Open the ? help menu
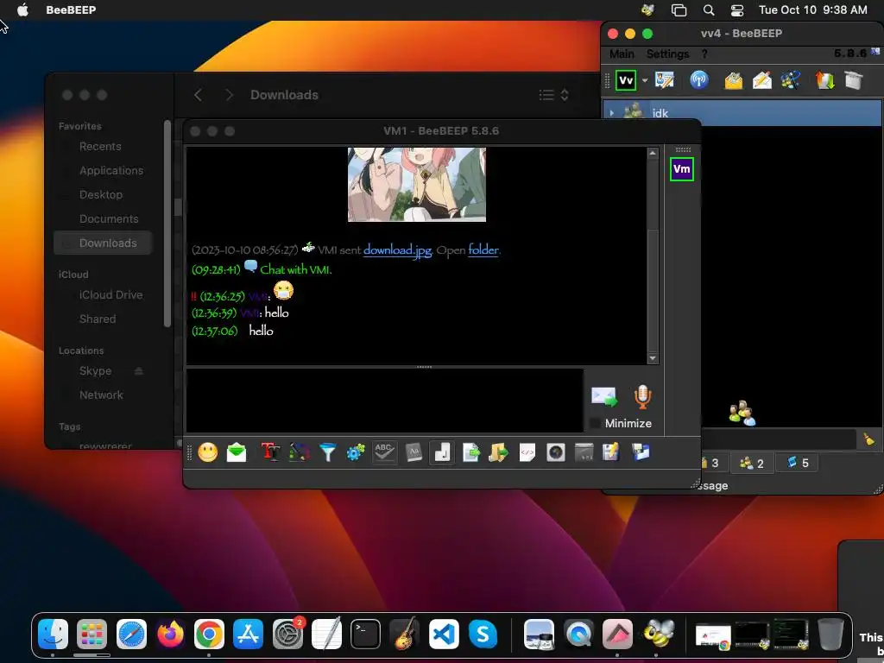This screenshot has width=884, height=663. (704, 54)
